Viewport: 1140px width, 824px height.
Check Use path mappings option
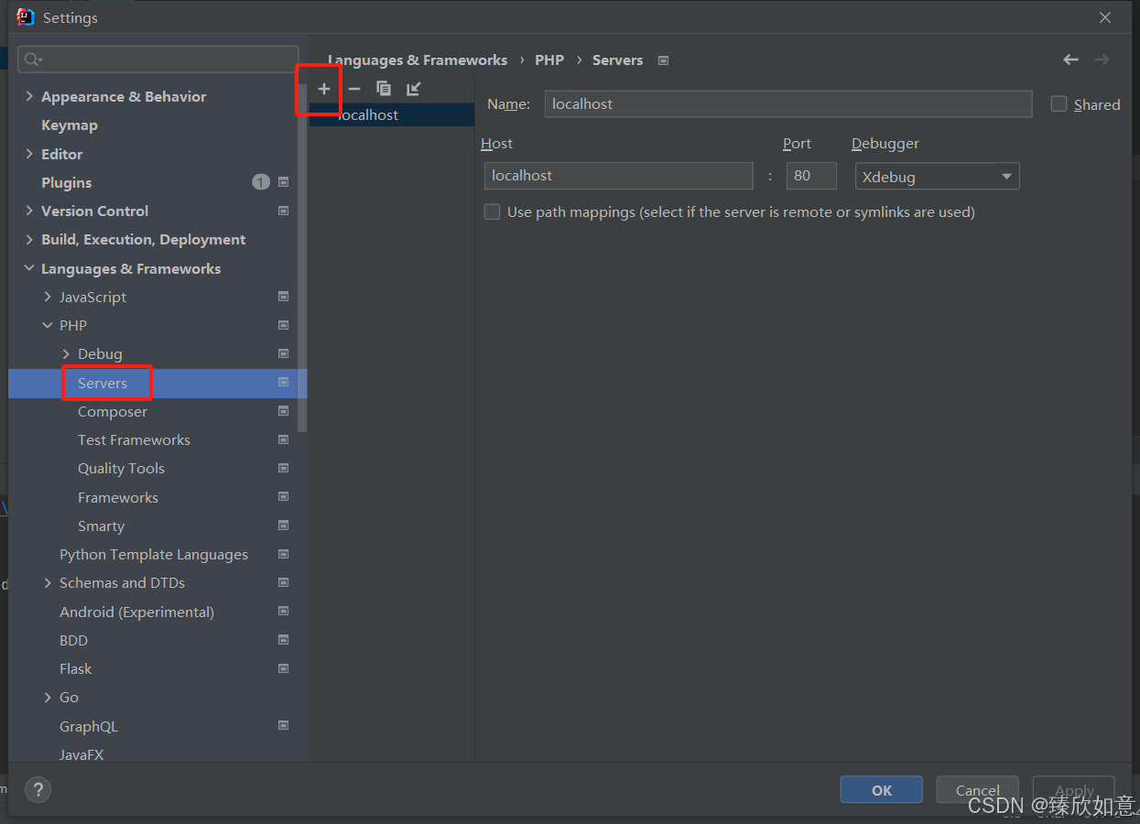[492, 211]
